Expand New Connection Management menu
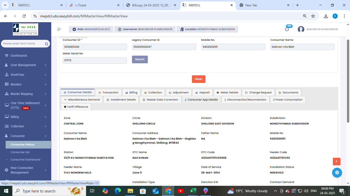 (x=26, y=170)
